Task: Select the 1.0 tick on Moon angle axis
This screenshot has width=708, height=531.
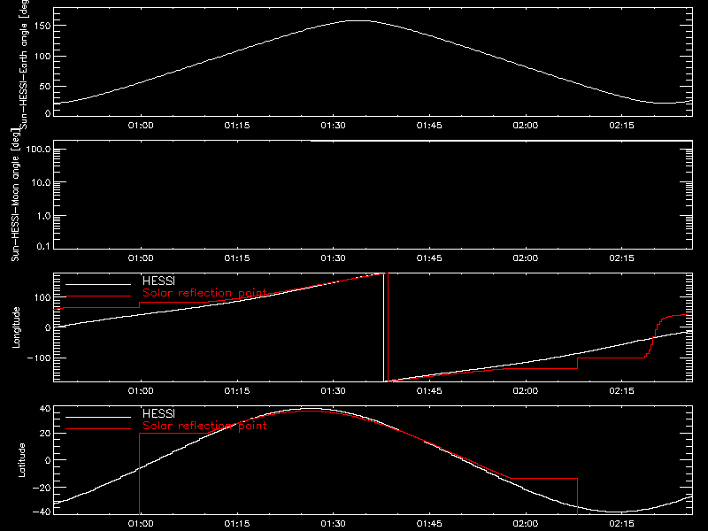Action: click(x=43, y=216)
